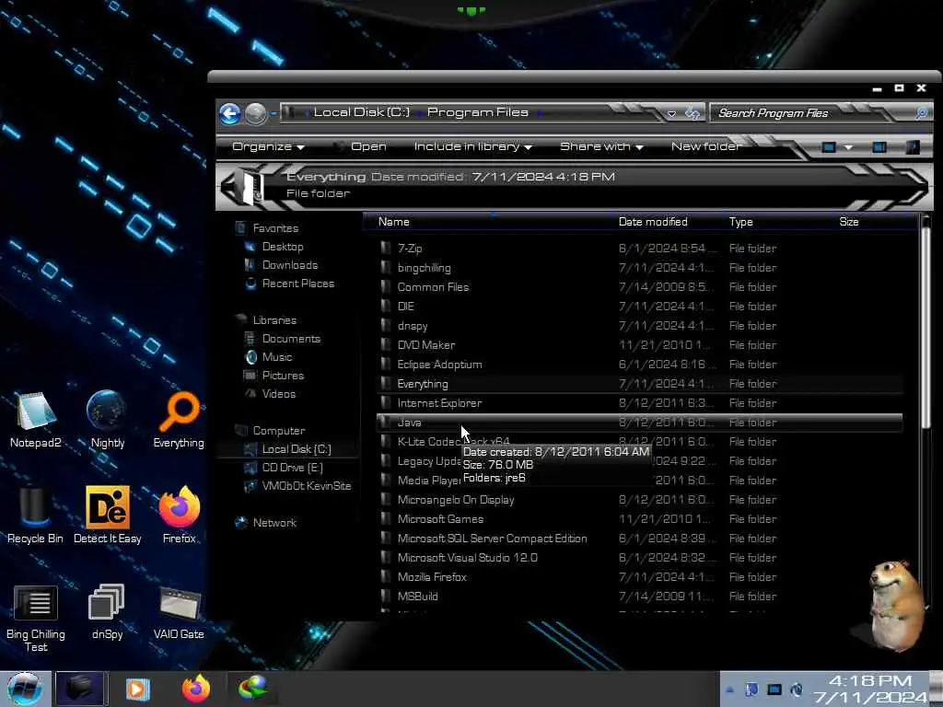Select the Mozilla Firefox folder icon
Screen dimensions: 943x707
386,576
